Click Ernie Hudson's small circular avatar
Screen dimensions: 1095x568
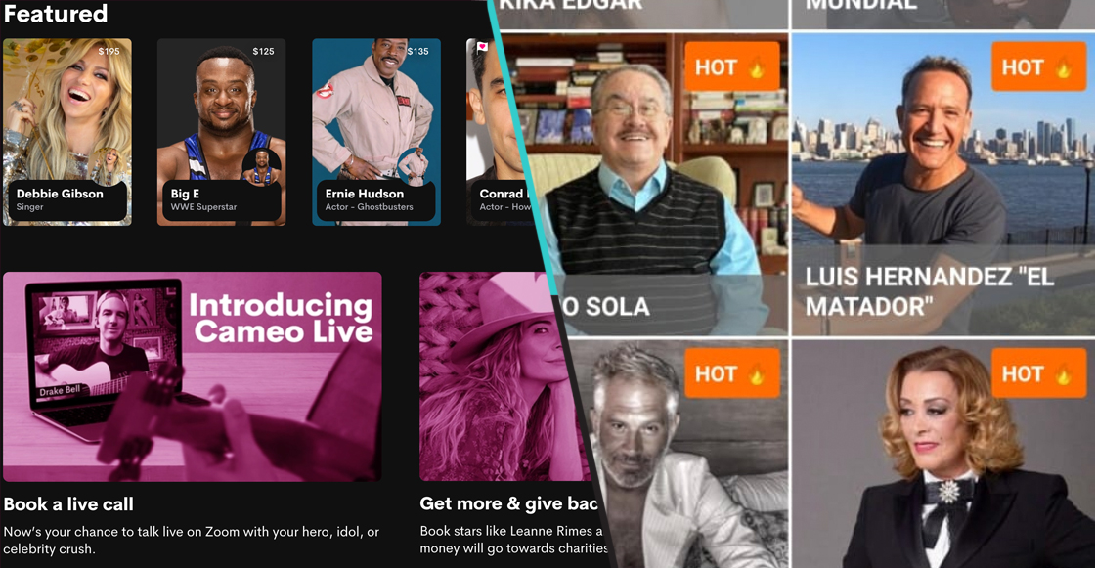tap(416, 166)
